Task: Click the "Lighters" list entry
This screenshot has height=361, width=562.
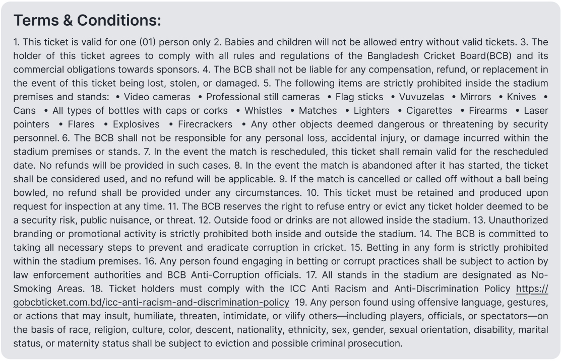Action: [371, 110]
